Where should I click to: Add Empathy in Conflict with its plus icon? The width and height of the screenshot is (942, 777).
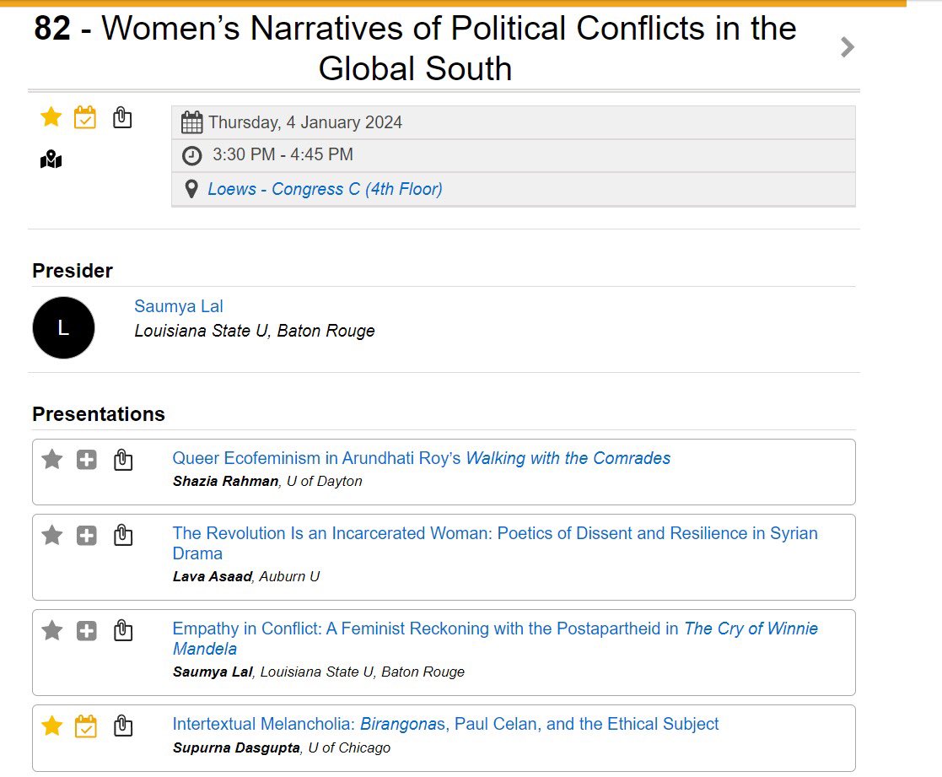pyautogui.click(x=87, y=631)
